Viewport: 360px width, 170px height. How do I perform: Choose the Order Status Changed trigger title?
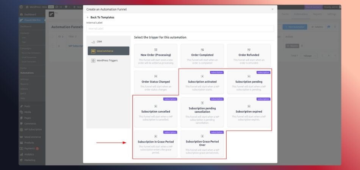pos(156,82)
